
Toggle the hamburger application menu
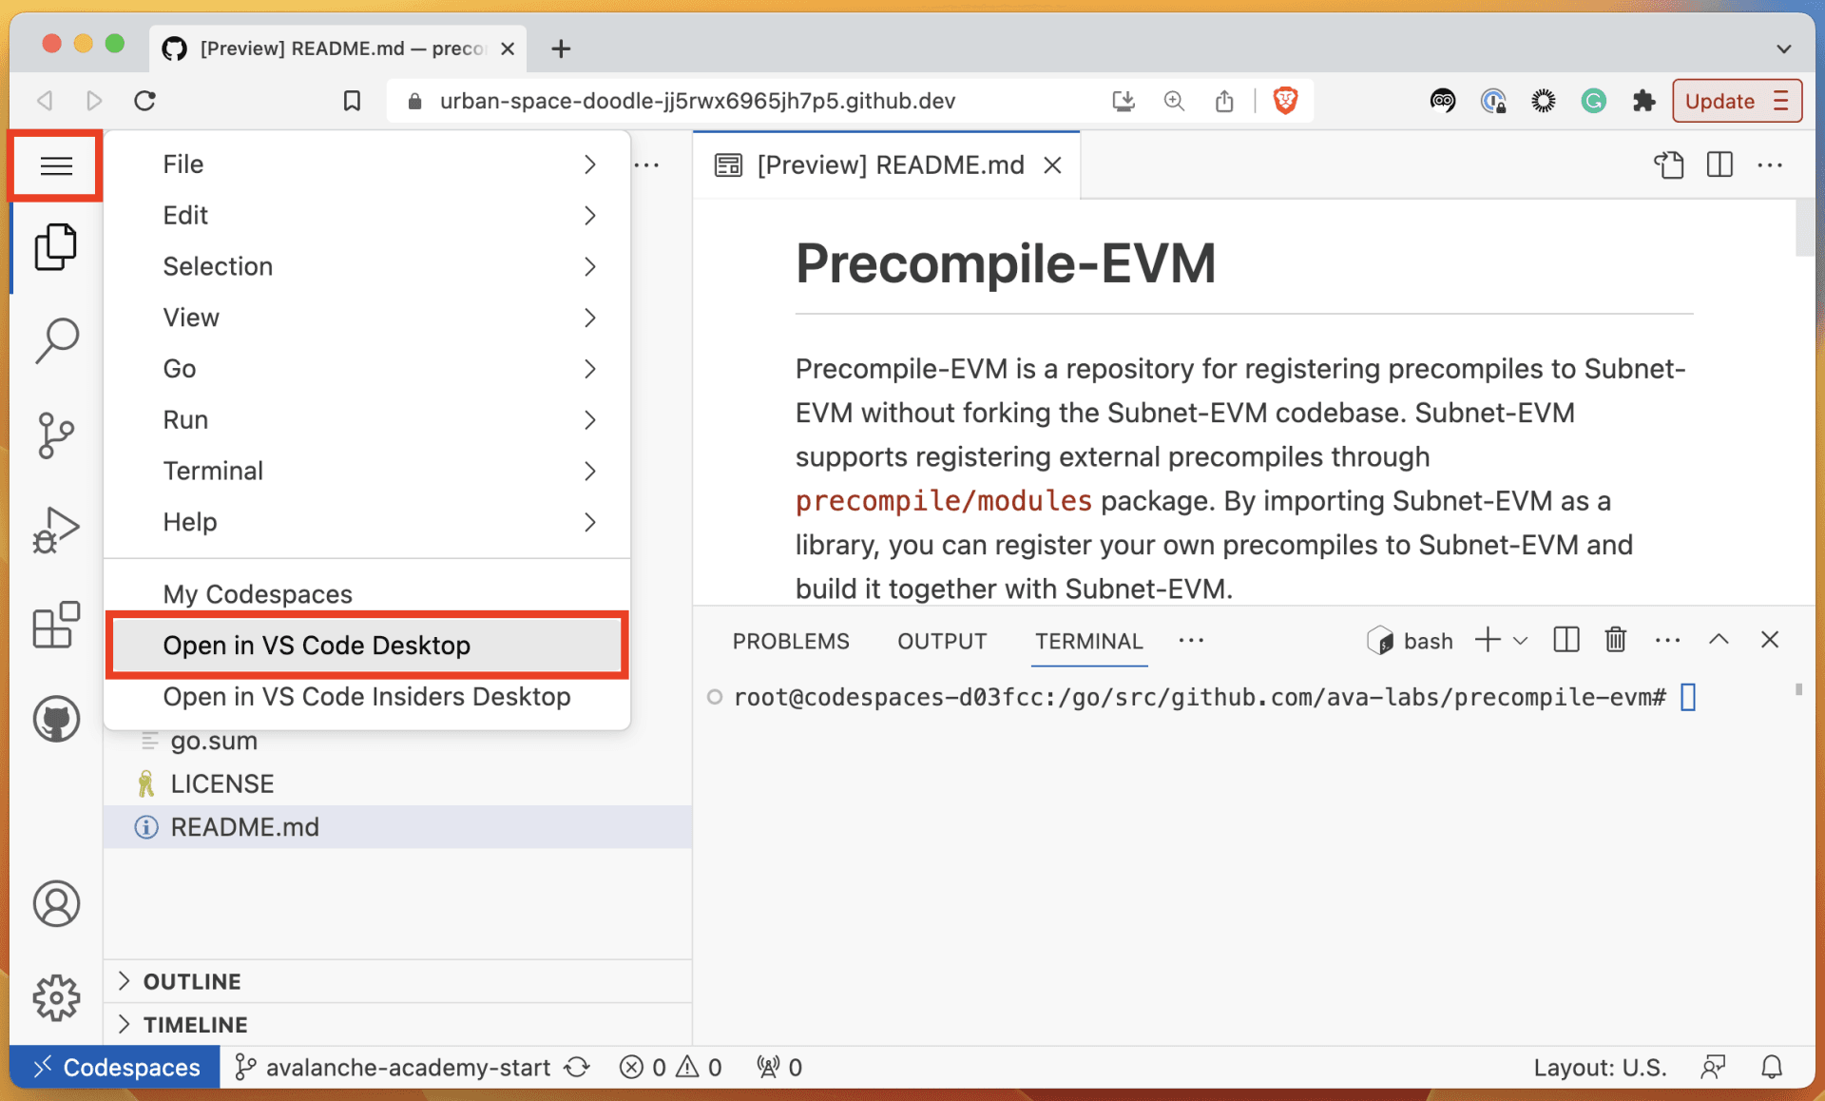[x=56, y=166]
